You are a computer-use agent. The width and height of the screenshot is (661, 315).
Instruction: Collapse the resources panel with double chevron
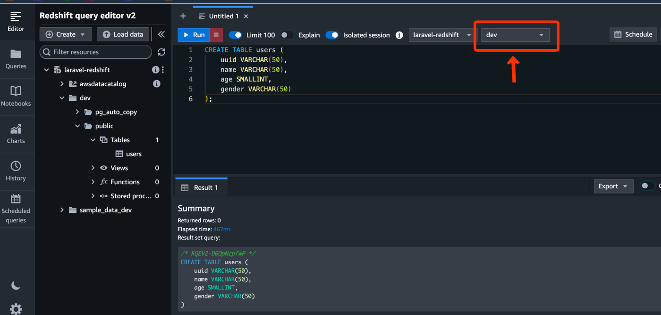pyautogui.click(x=161, y=34)
